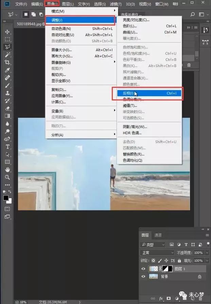Choose 反相(I) from the adjustments submenu
The image size is (211, 304).
tap(149, 93)
